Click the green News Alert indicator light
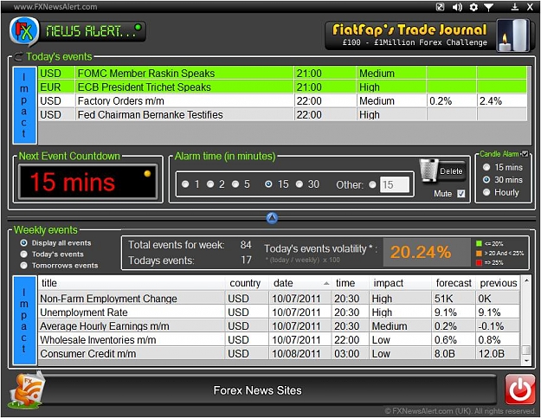 (138, 27)
